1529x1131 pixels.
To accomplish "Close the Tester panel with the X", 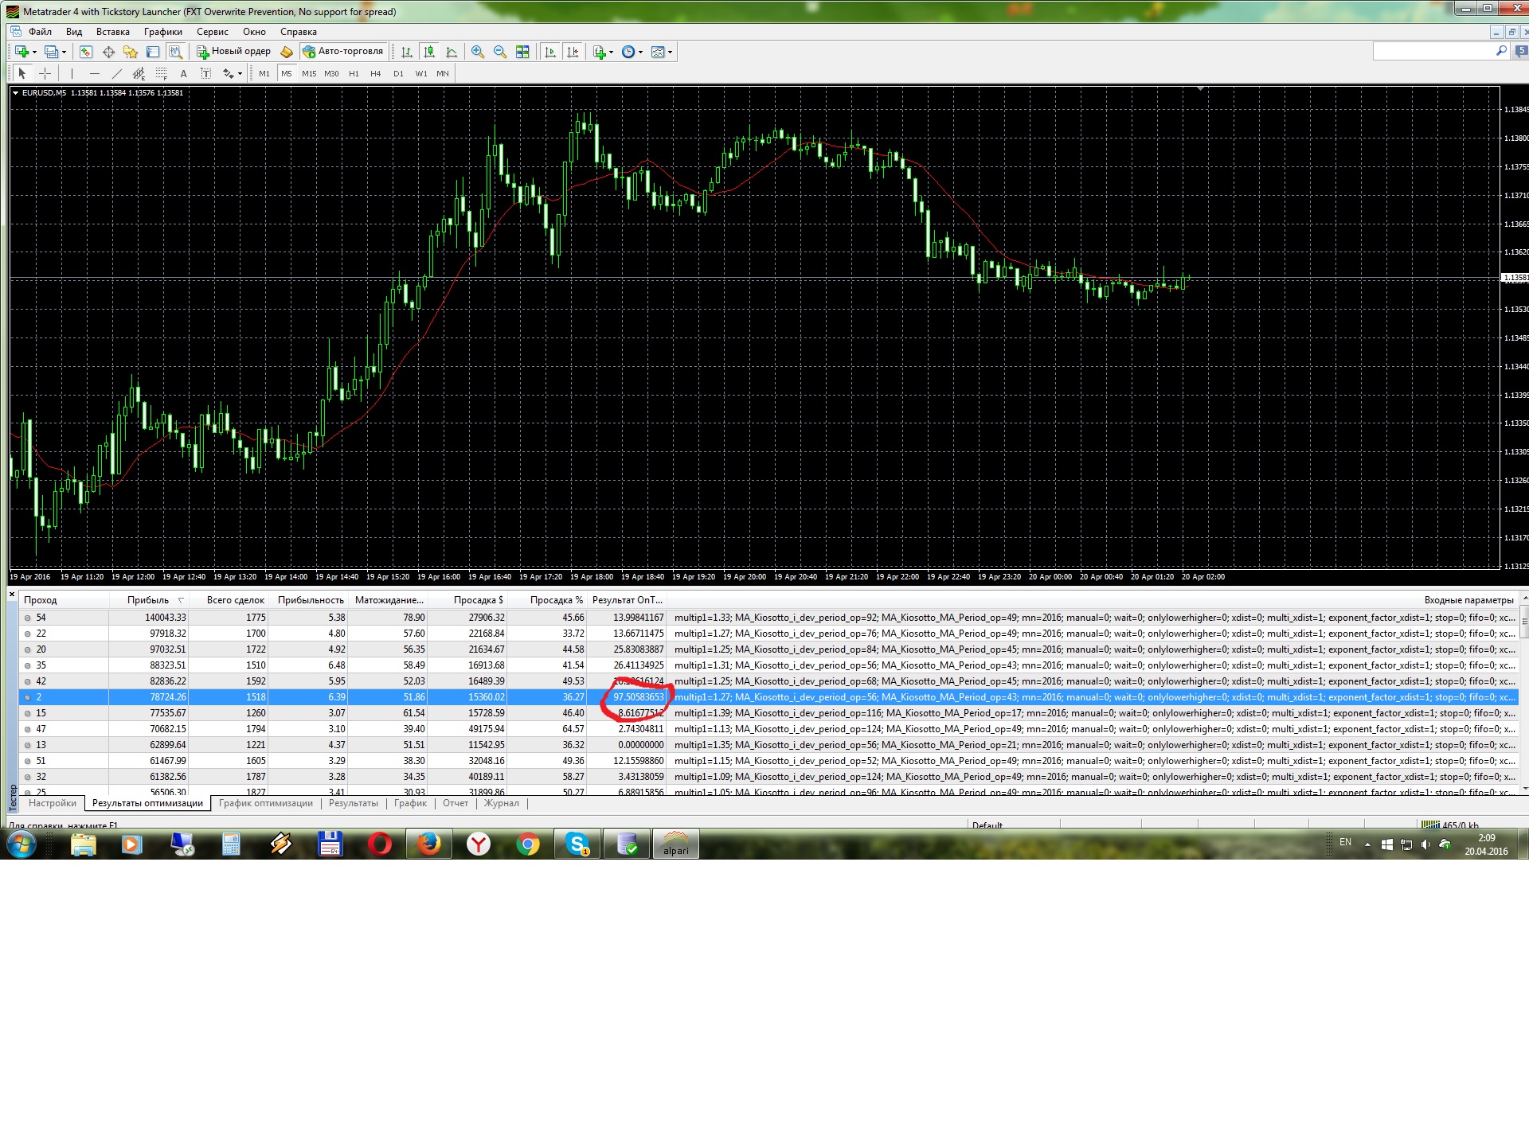I will tap(12, 594).
